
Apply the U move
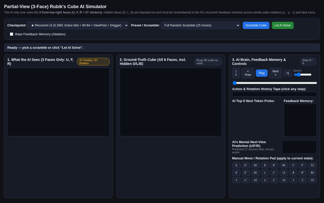[x=236, y=165]
